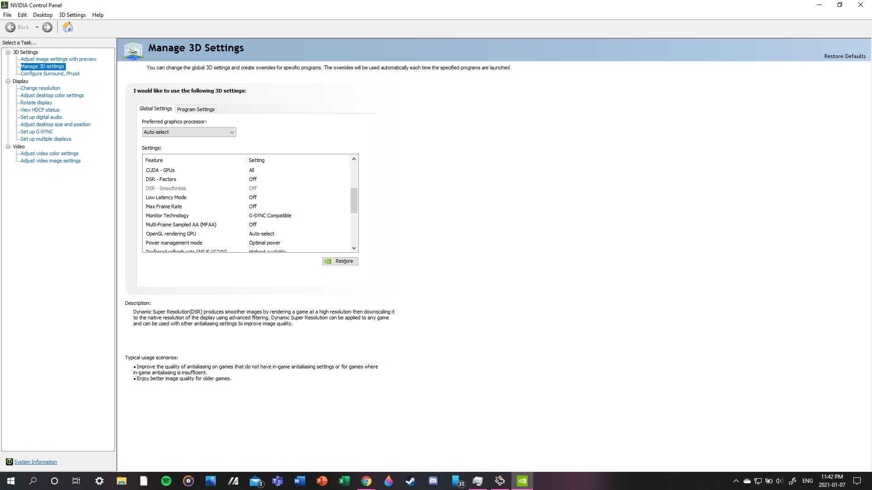This screenshot has height=490, width=872.
Task: Click the NVIDIA Control Panel taskbar icon
Action: click(522, 481)
